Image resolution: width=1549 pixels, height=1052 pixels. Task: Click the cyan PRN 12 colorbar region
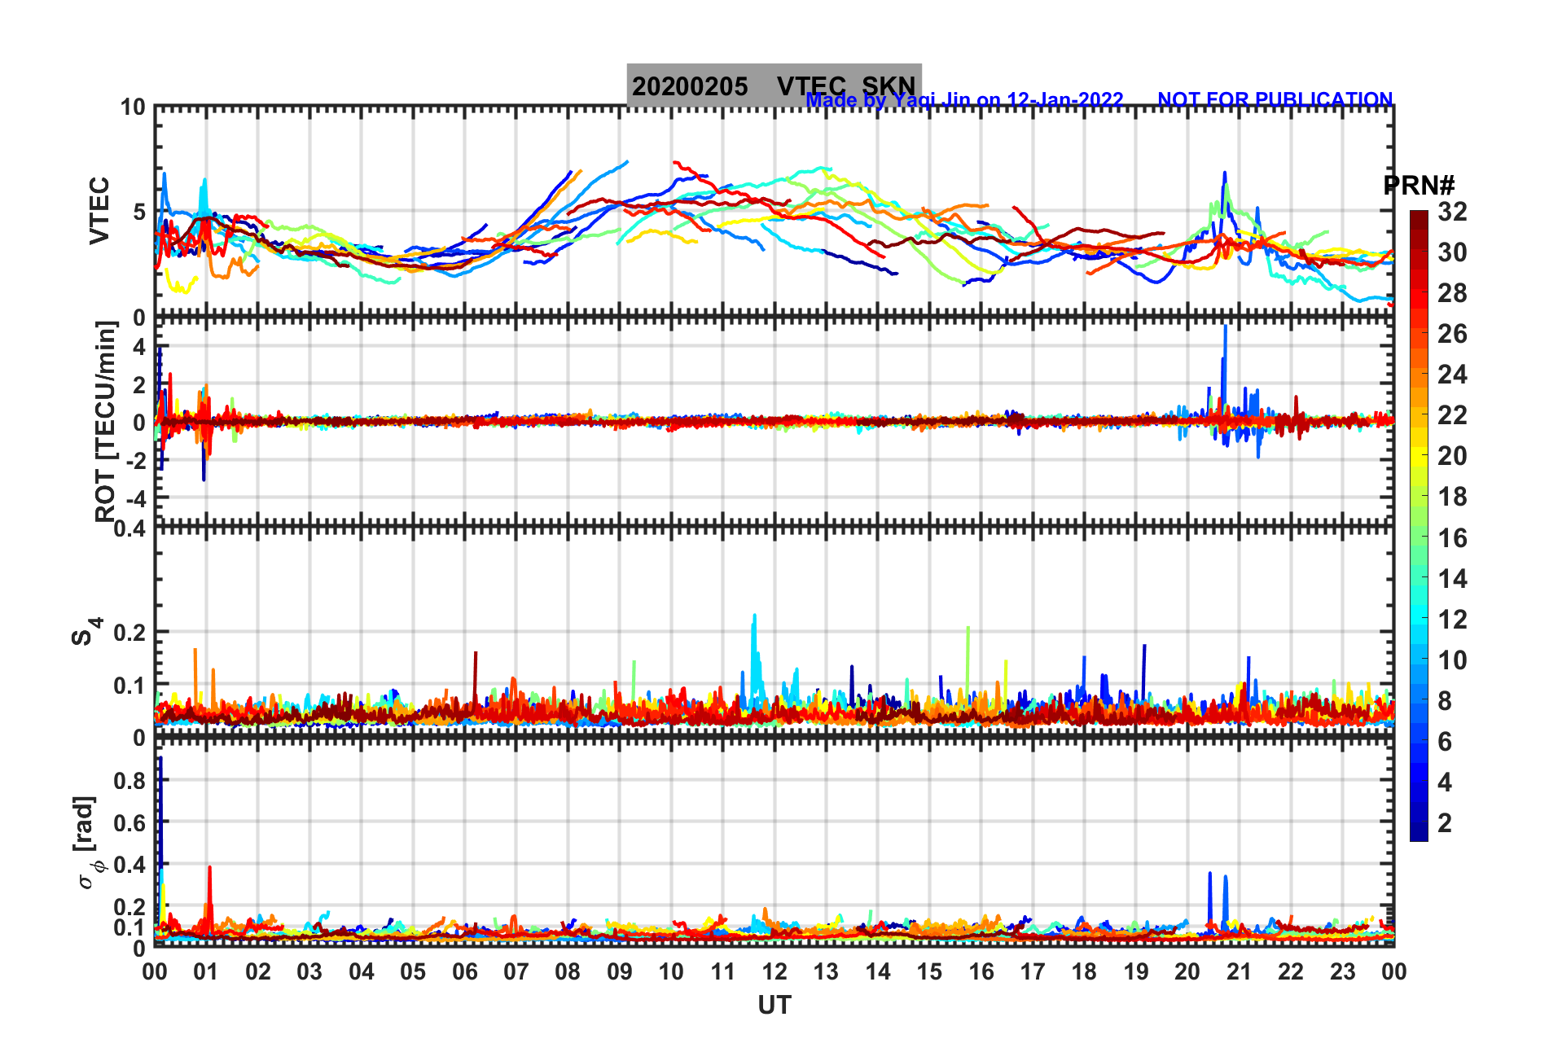1419,620
